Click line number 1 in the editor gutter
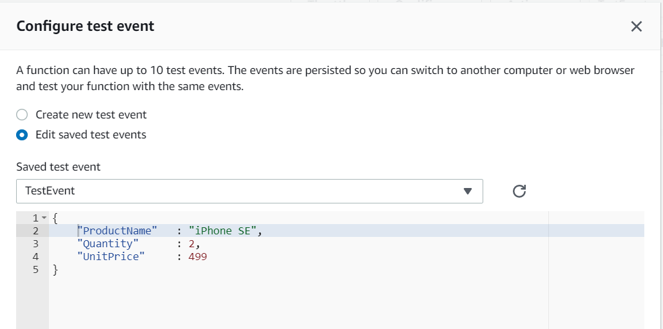 [35, 218]
